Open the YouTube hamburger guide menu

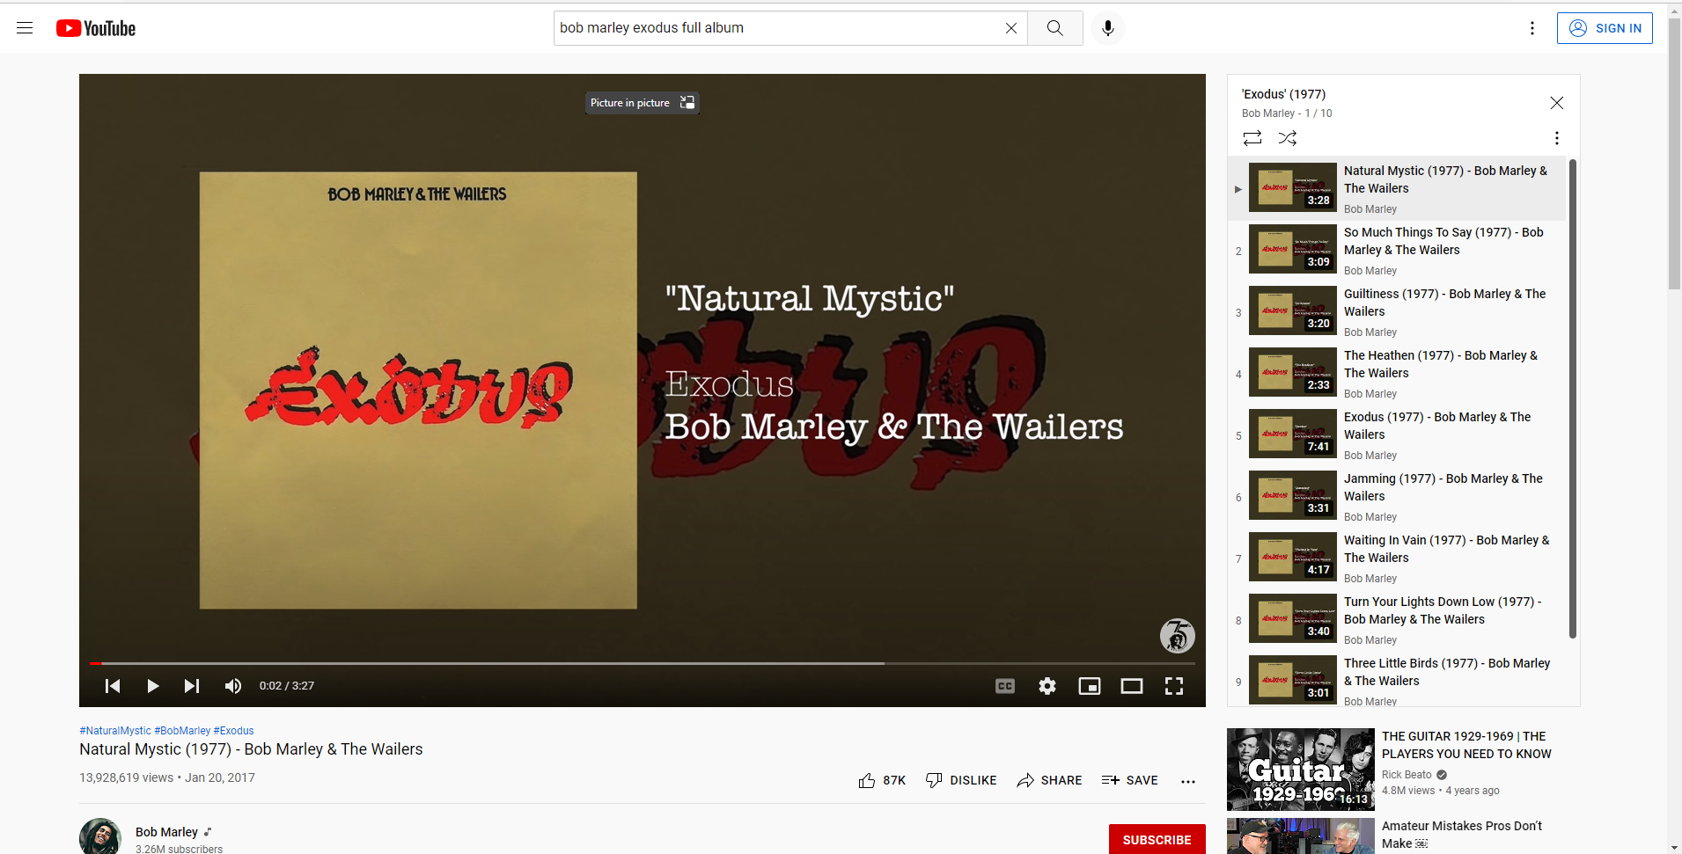tap(25, 28)
